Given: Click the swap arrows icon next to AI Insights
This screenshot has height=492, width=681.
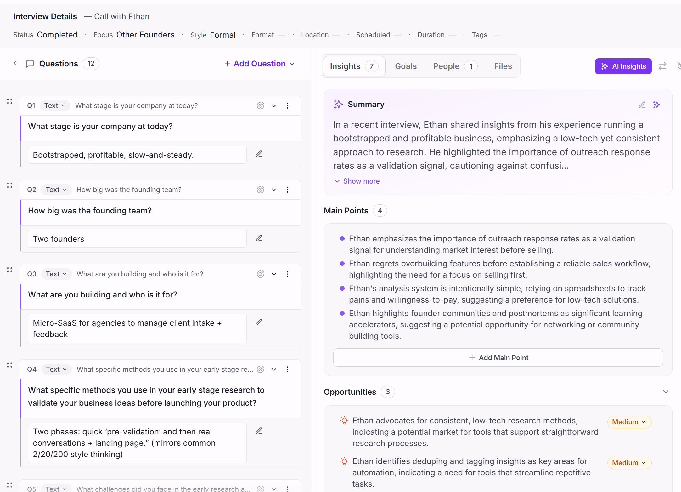Looking at the screenshot, I should click(663, 66).
